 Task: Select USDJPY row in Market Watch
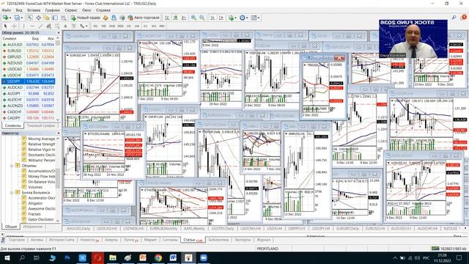[x=28, y=81]
